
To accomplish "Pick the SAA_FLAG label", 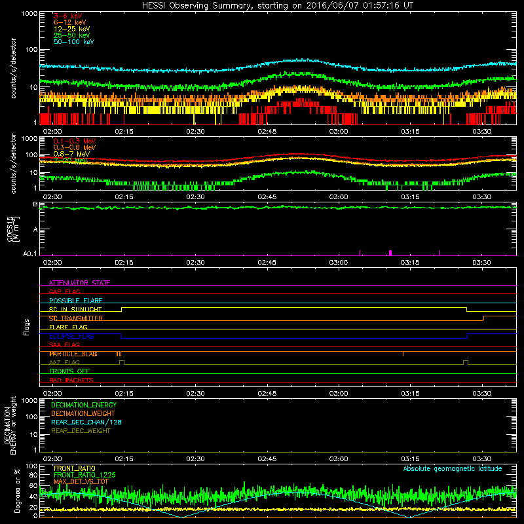I will tap(64, 345).
